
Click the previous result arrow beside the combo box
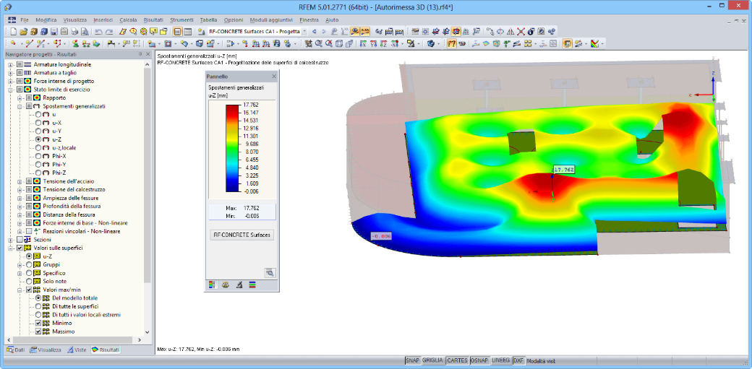click(315, 32)
